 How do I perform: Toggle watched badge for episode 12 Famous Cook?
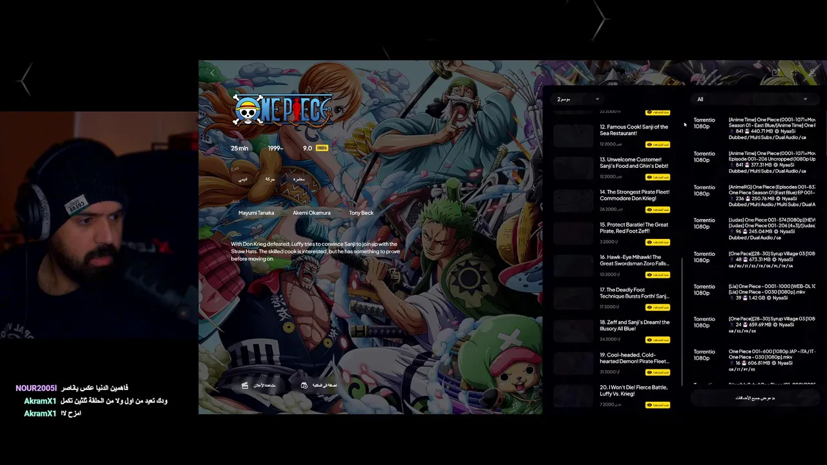(x=658, y=145)
